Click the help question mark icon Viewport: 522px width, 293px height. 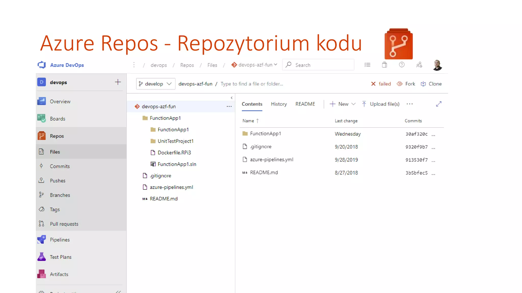click(402, 65)
